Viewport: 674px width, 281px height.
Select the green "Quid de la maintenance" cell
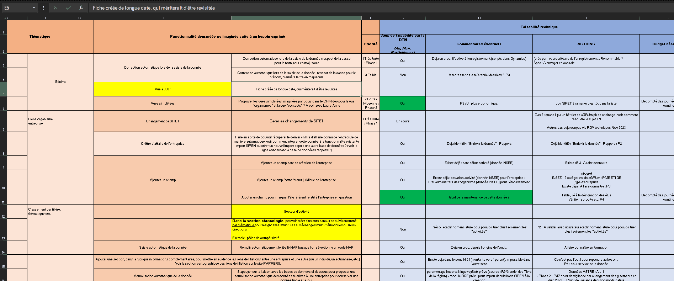[479, 197]
